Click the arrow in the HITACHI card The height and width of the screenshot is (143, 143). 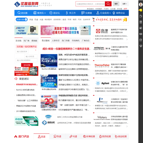127,57
